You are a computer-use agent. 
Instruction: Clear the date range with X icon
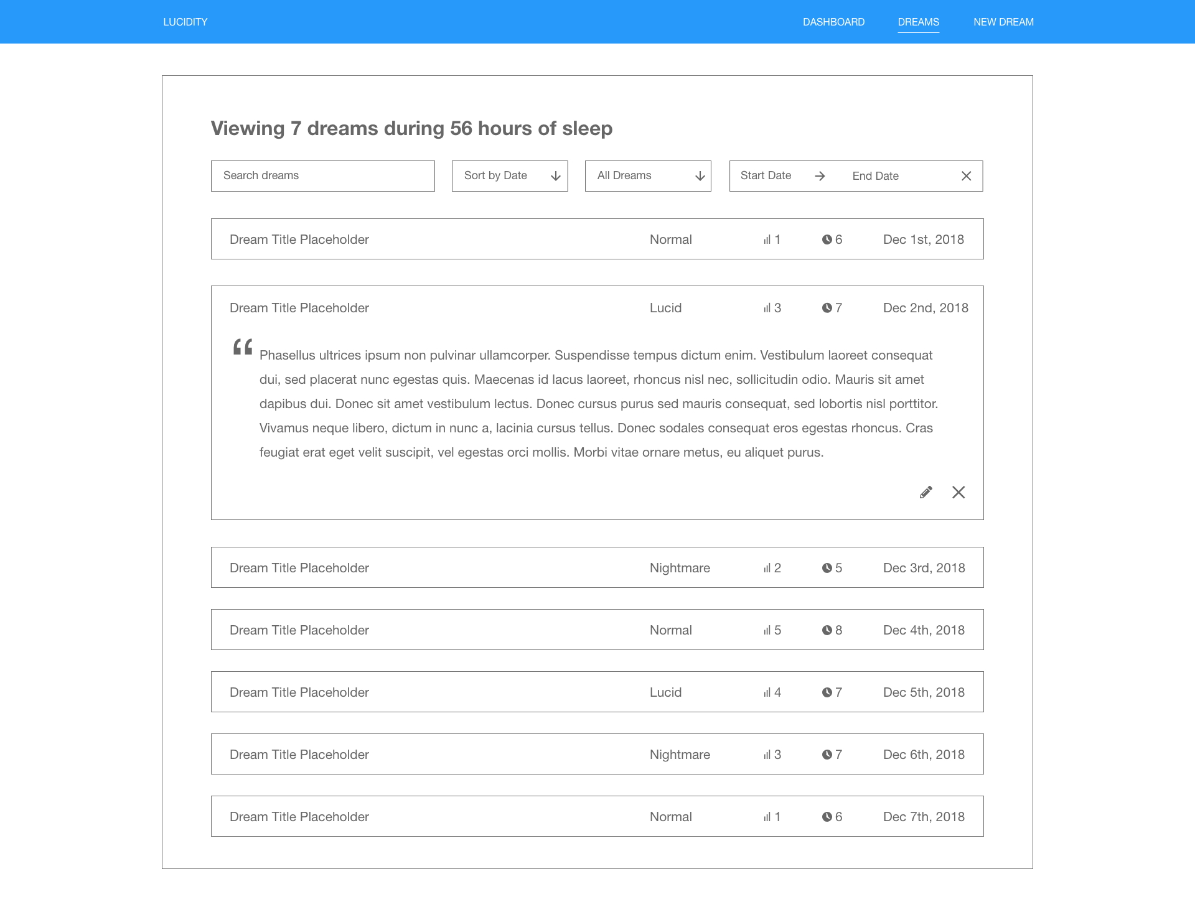[966, 176]
